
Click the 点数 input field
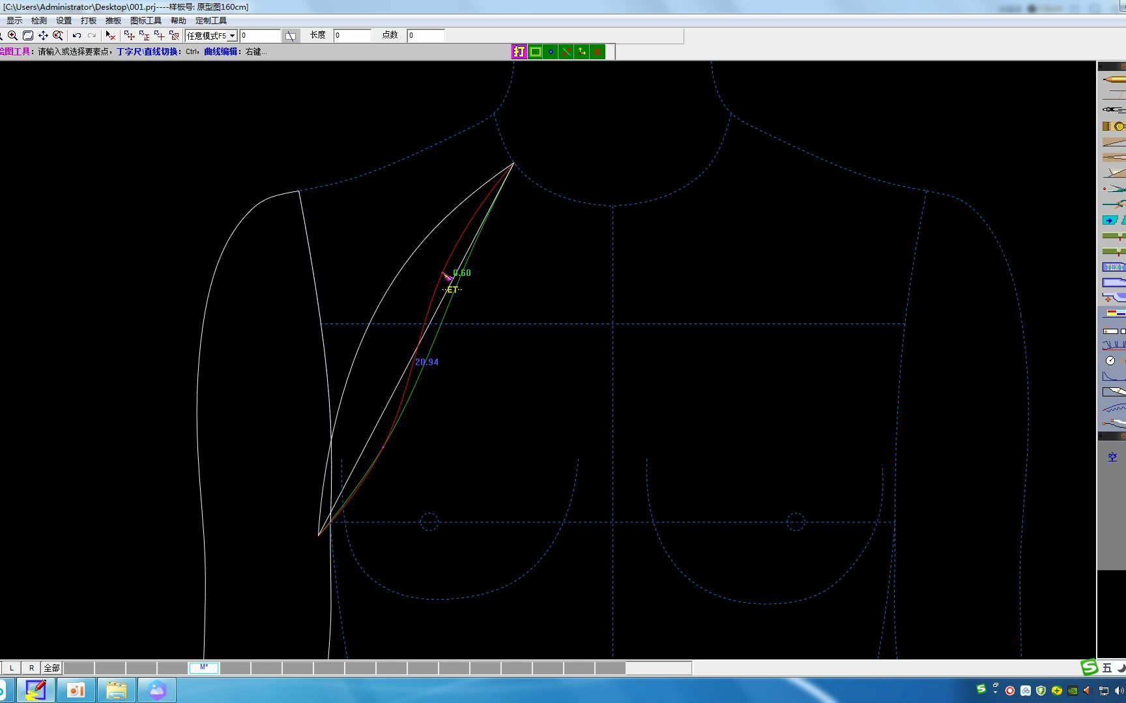pos(426,36)
